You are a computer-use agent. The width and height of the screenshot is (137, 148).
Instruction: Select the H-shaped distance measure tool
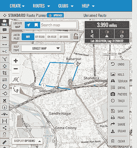tap(5, 121)
